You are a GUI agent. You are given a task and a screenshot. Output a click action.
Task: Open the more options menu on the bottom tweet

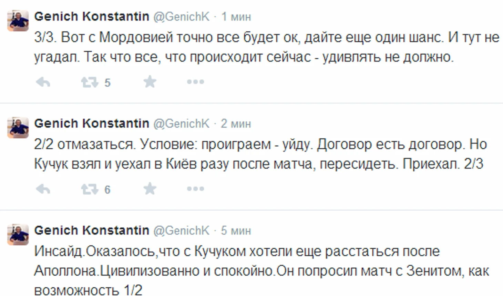(x=195, y=295)
